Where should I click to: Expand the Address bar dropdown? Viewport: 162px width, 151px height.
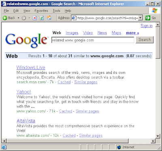[141, 18]
